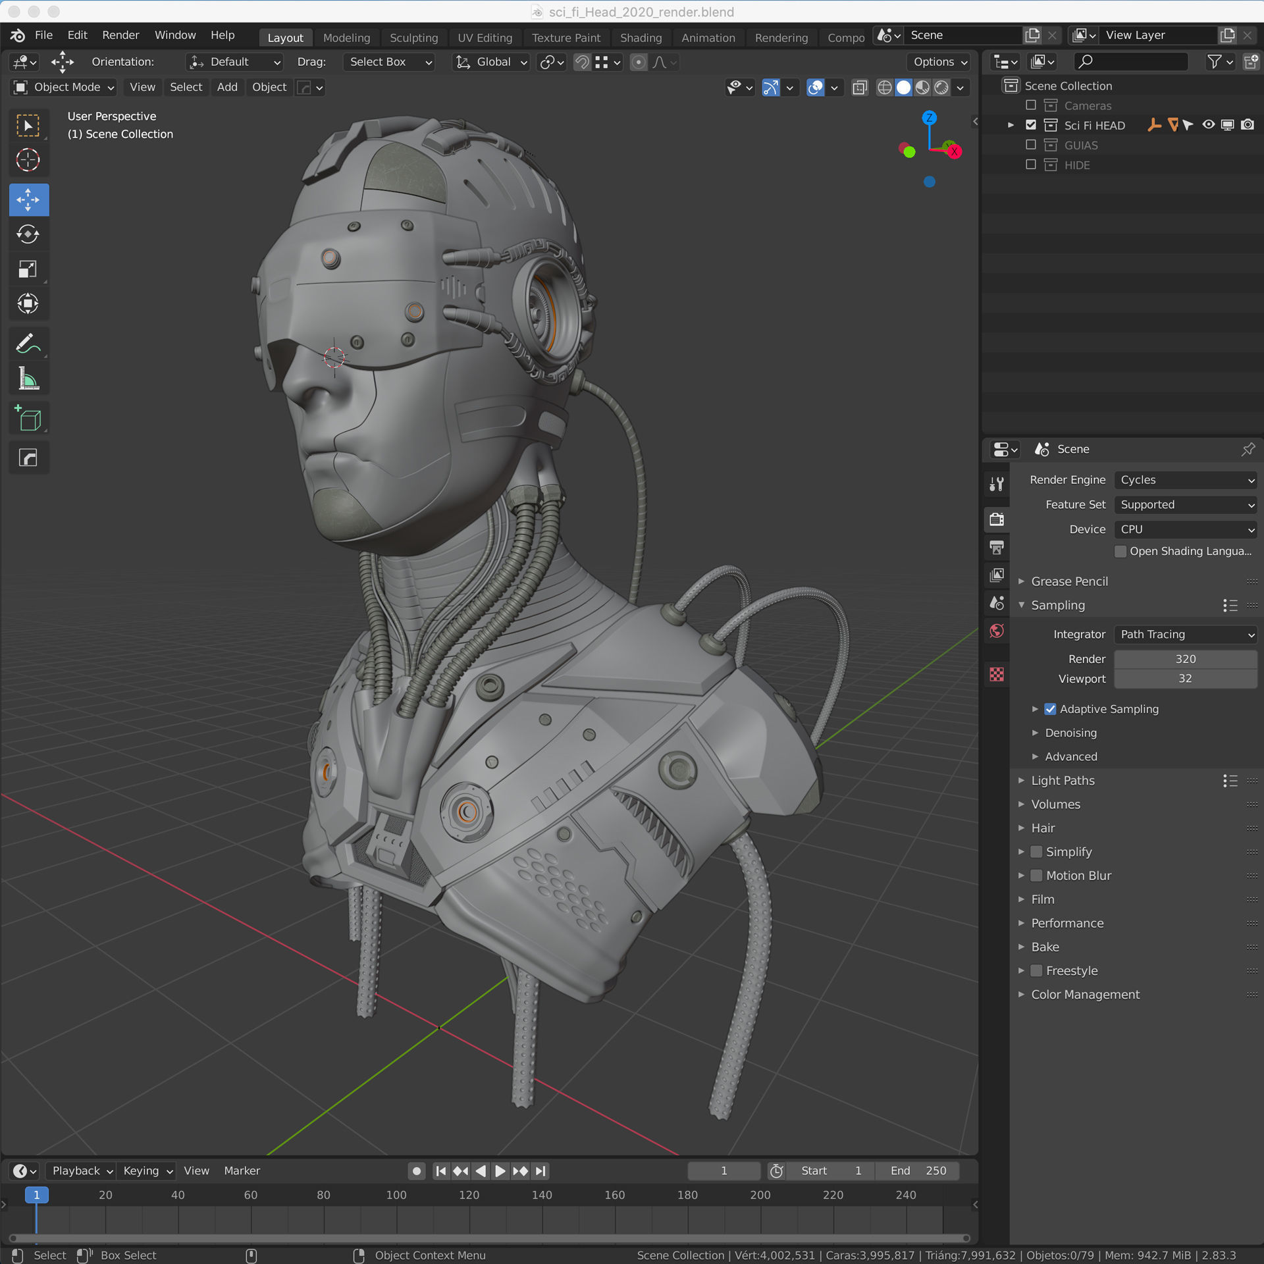1264x1264 pixels.
Task: Click the End frame 250 field
Action: pos(918,1171)
